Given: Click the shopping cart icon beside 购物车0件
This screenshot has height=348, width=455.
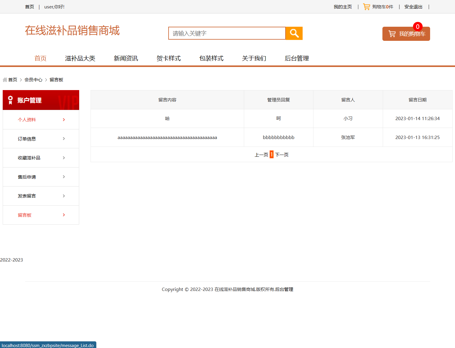Looking at the screenshot, I should tap(366, 6).
